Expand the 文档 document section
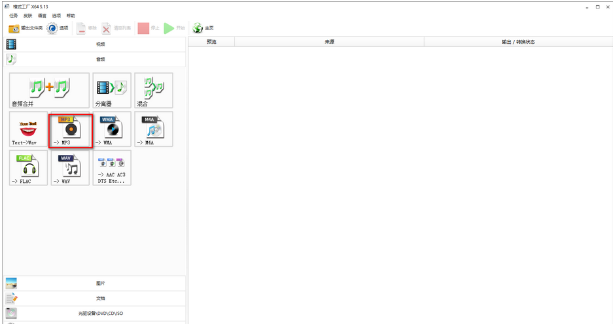 [95, 299]
